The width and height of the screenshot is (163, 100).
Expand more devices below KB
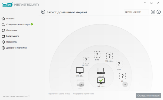pyautogui.click(x=125, y=84)
